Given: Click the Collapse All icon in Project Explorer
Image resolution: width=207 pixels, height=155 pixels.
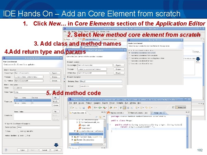Looking at the screenshot, I should click(x=97, y=117).
